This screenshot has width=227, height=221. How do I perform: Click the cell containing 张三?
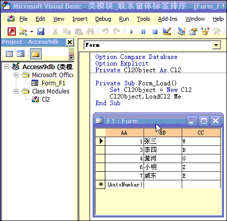163,141
